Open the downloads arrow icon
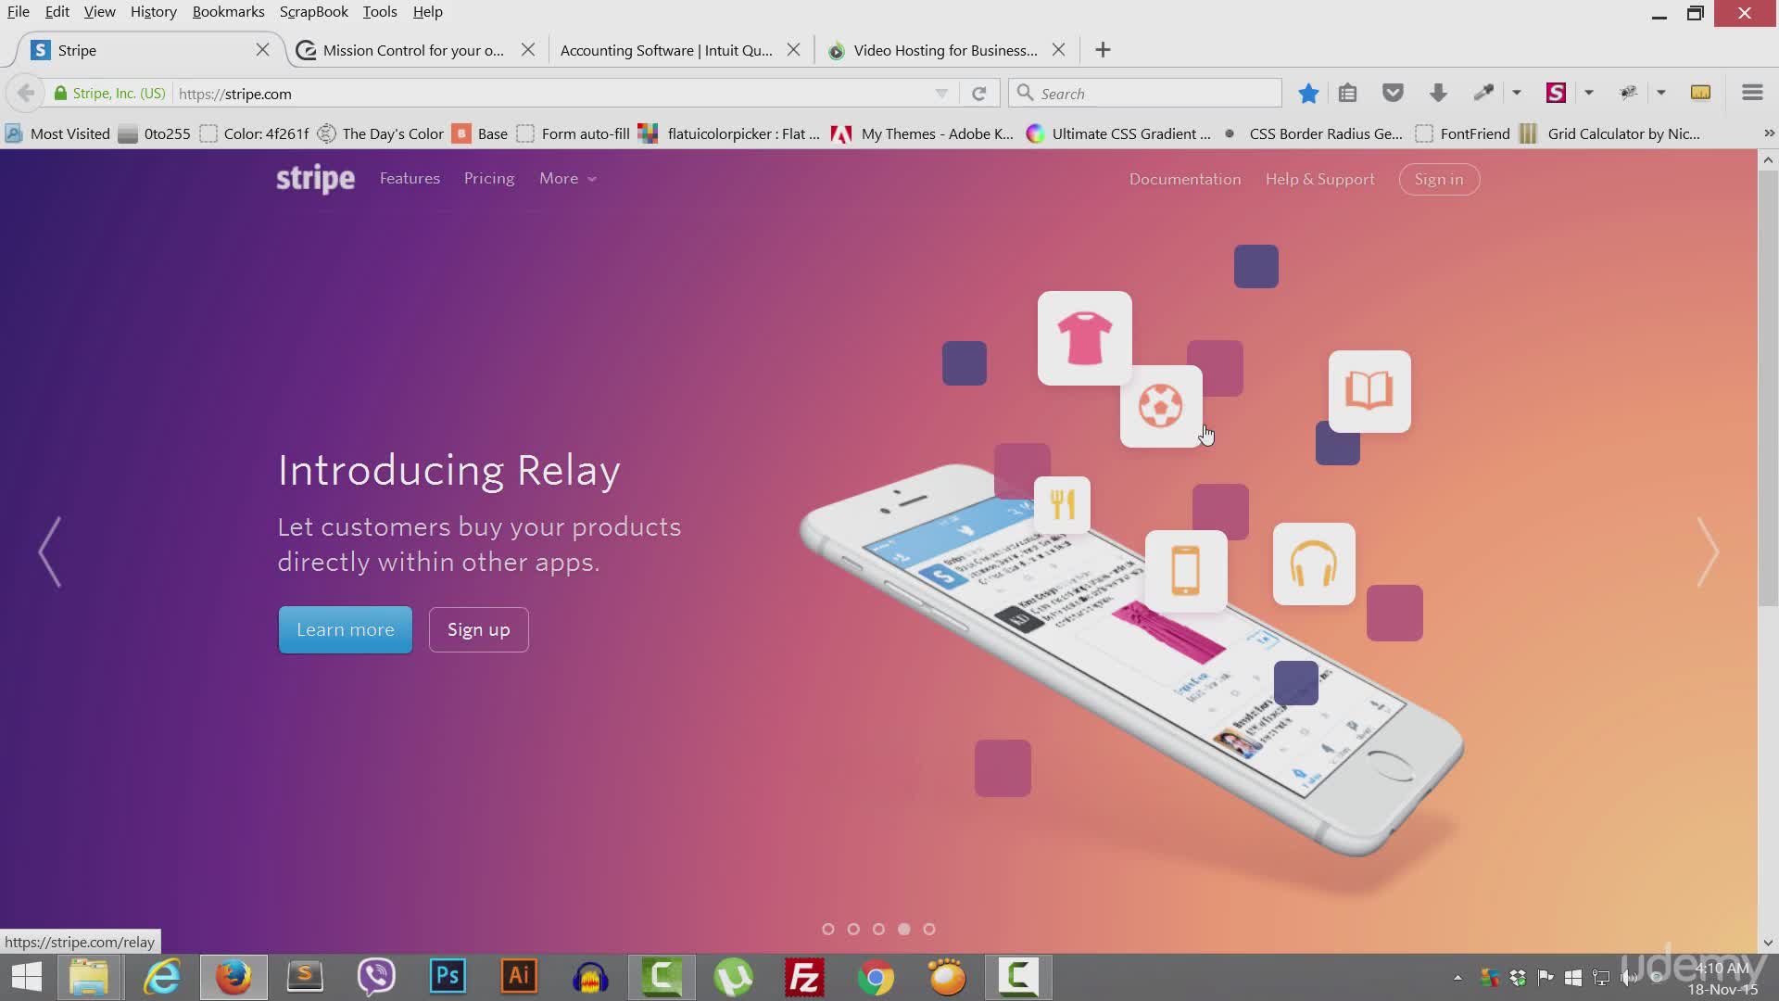 click(1438, 93)
